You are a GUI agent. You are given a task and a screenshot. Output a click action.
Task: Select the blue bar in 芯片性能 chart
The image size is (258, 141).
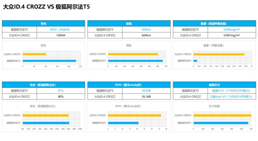pyautogui.click(x=221, y=123)
